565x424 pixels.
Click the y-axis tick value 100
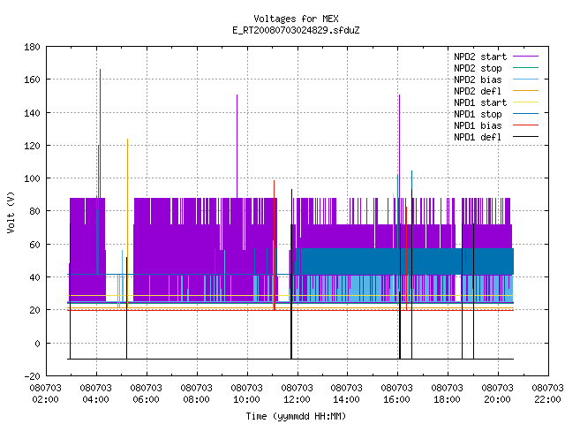(32, 178)
